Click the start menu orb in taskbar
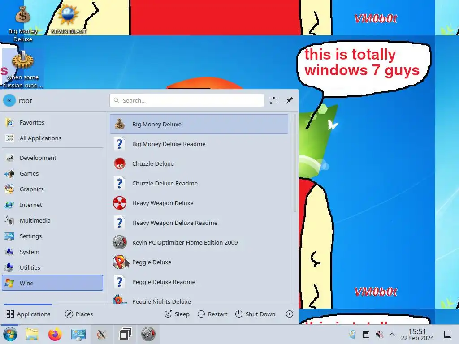459x344 pixels. [10, 334]
